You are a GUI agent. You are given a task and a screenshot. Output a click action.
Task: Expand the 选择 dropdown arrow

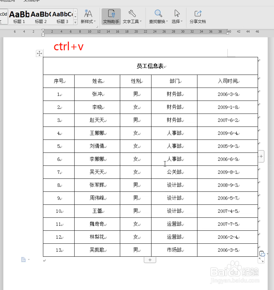[x=181, y=21]
